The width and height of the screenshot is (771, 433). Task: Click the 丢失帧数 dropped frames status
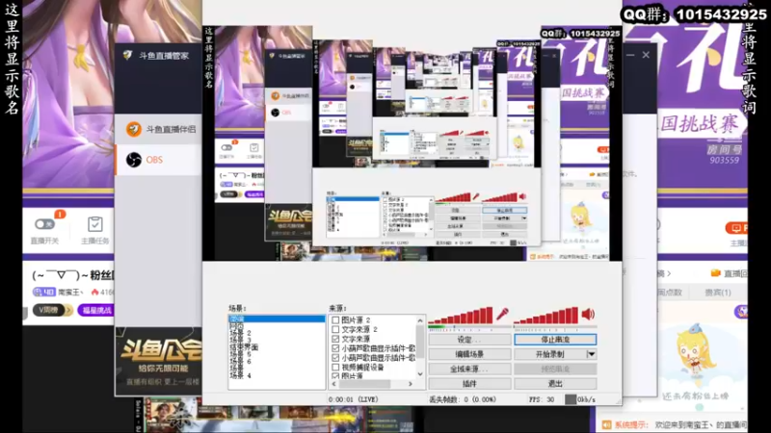[463, 399]
